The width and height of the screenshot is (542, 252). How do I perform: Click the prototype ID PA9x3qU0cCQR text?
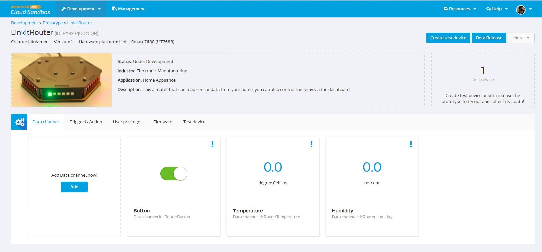tap(76, 33)
